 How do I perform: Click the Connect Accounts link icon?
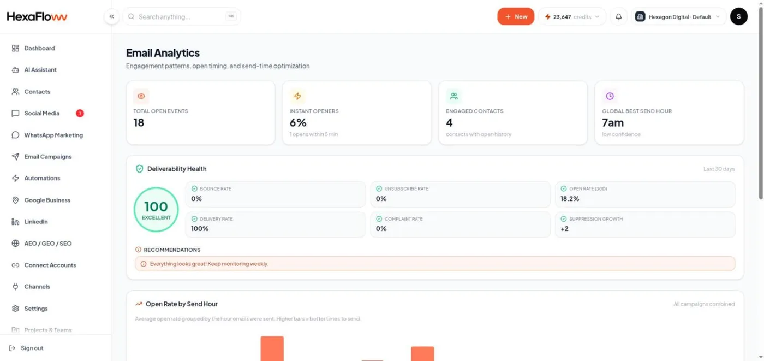(x=15, y=265)
